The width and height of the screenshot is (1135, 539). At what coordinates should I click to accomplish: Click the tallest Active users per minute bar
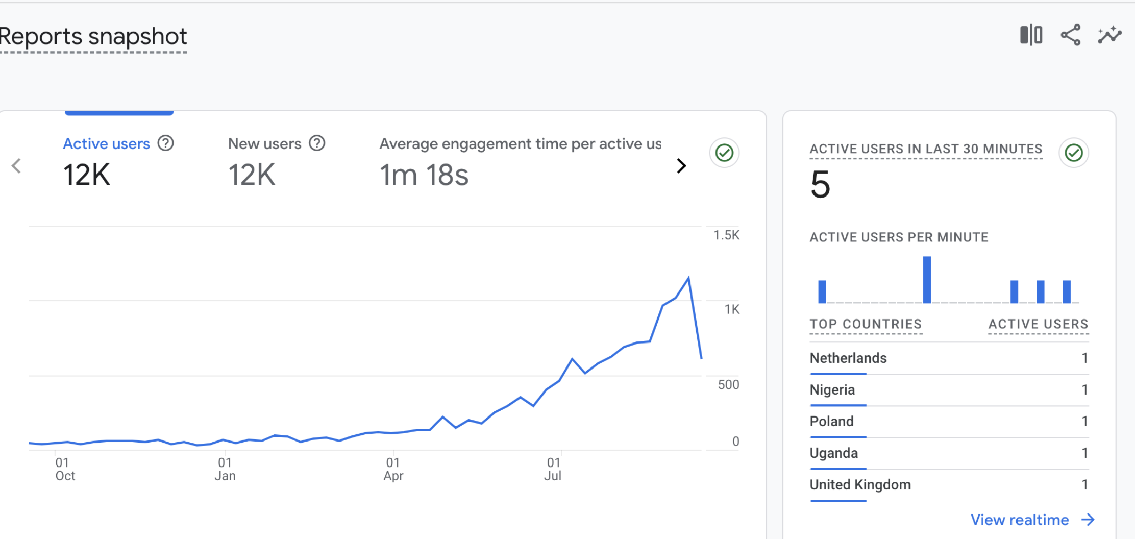[927, 278]
